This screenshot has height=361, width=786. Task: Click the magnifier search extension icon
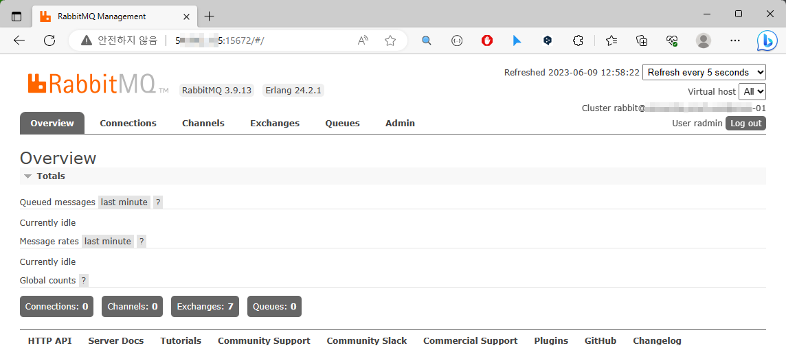tap(427, 40)
